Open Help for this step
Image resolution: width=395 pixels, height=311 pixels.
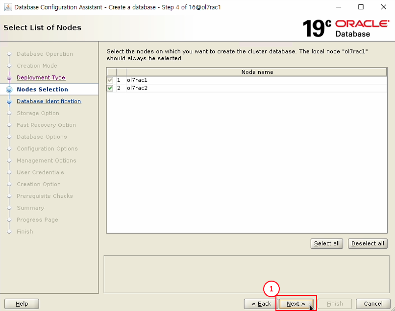pyautogui.click(x=22, y=304)
